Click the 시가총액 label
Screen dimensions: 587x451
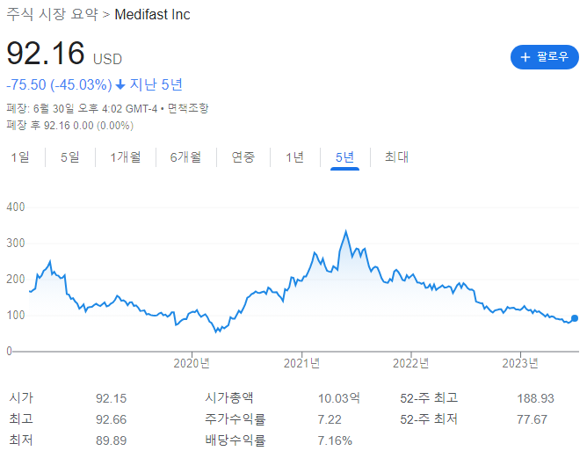tap(229, 397)
